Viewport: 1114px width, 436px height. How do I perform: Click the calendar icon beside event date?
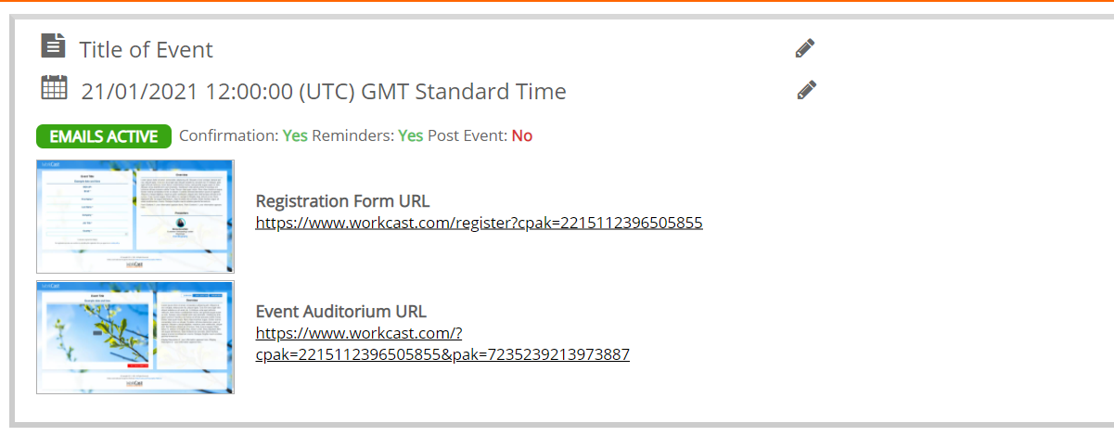coord(54,88)
